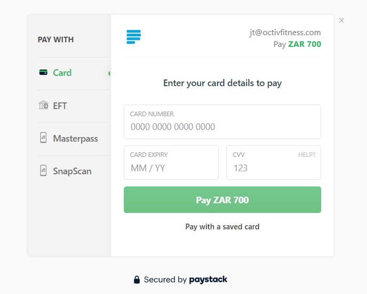Click into the Card Expiry field
This screenshot has height=294, width=367.
point(171,162)
